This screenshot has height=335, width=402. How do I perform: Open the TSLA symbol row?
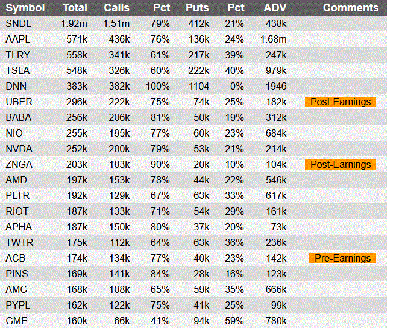pyautogui.click(x=17, y=70)
